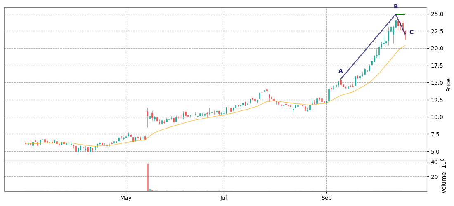Click the point A label on chart
Screen dimensions: 454x206
coord(340,71)
